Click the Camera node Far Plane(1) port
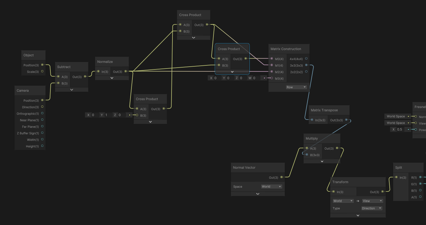The width and height of the screenshot is (426, 225). pos(42,126)
